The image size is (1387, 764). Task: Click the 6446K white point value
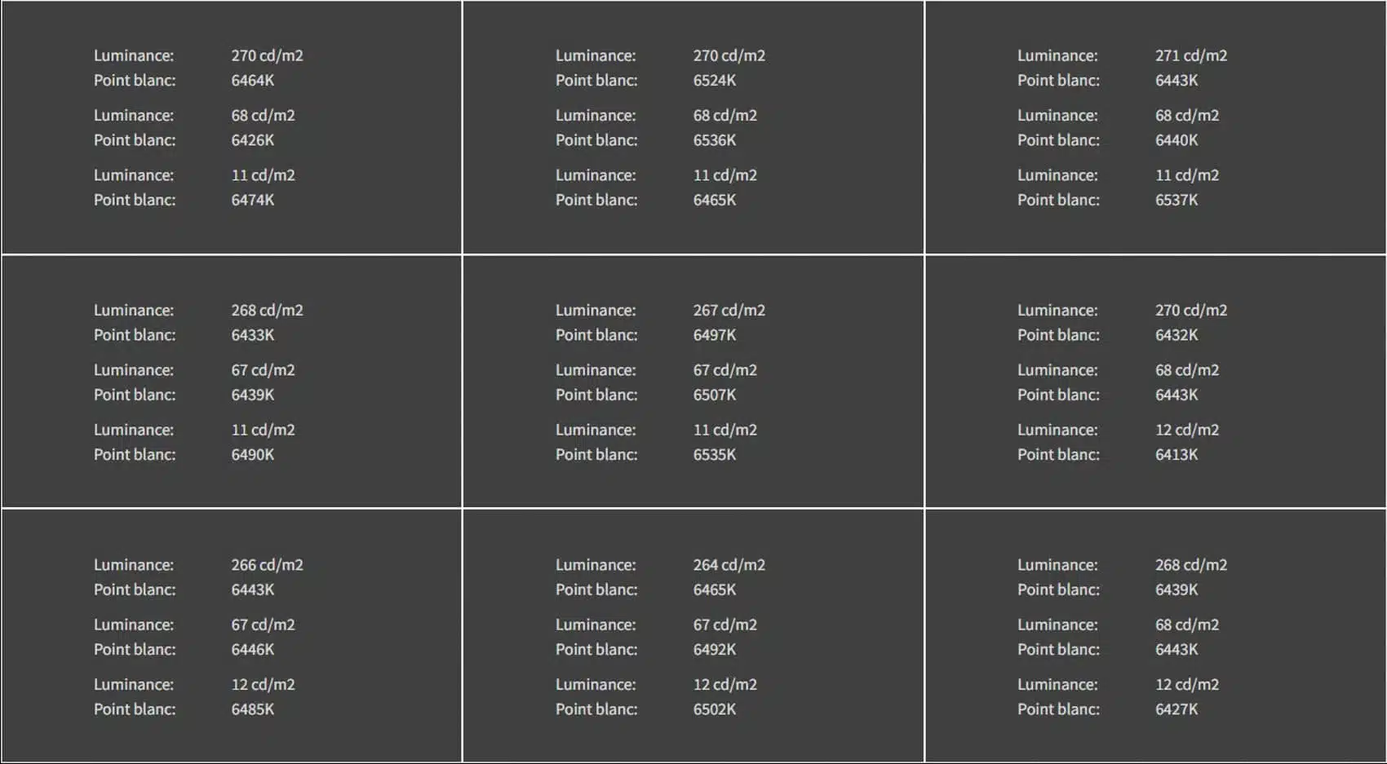(252, 649)
